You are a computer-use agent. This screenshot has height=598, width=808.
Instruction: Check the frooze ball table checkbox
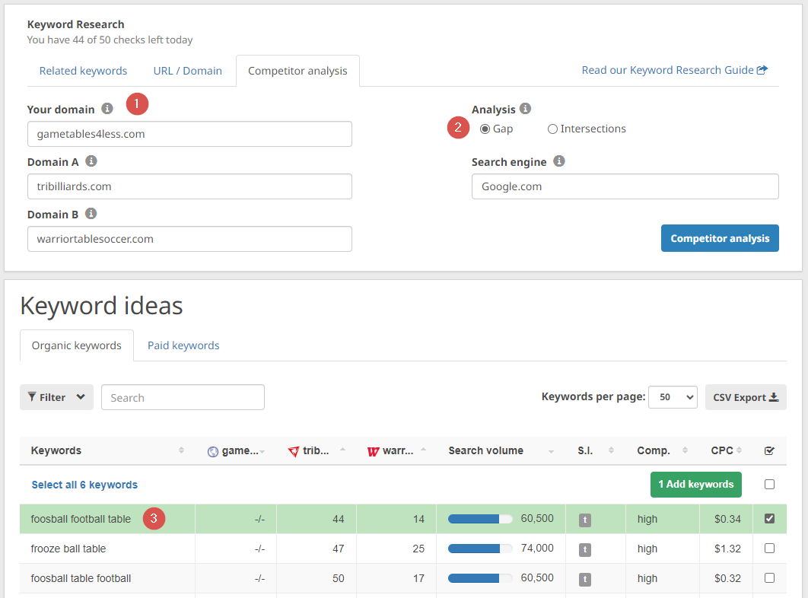(769, 549)
